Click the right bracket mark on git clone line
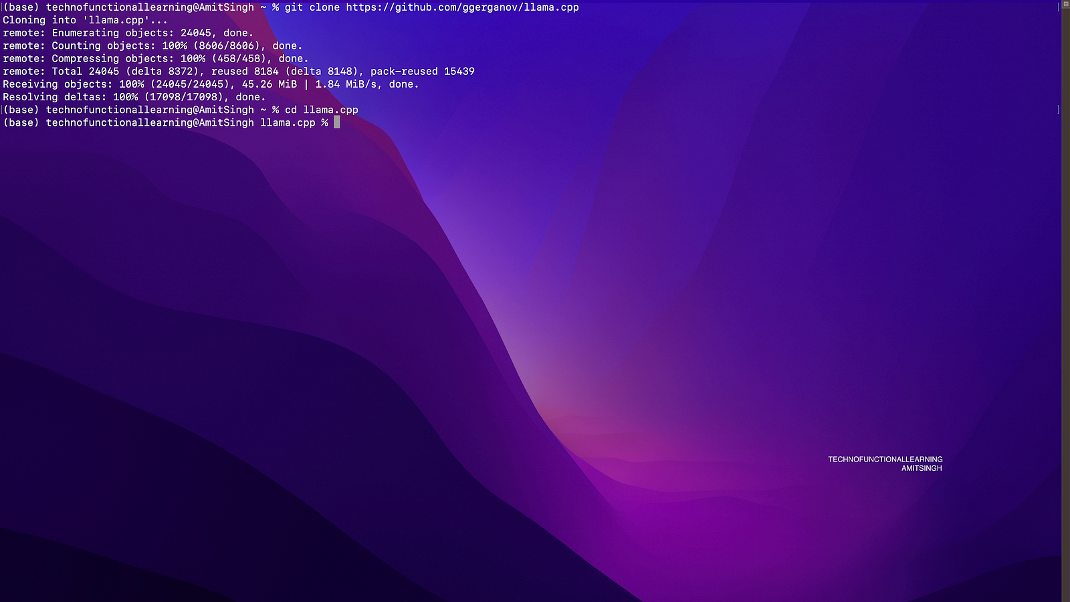The image size is (1070, 602). 1058,7
